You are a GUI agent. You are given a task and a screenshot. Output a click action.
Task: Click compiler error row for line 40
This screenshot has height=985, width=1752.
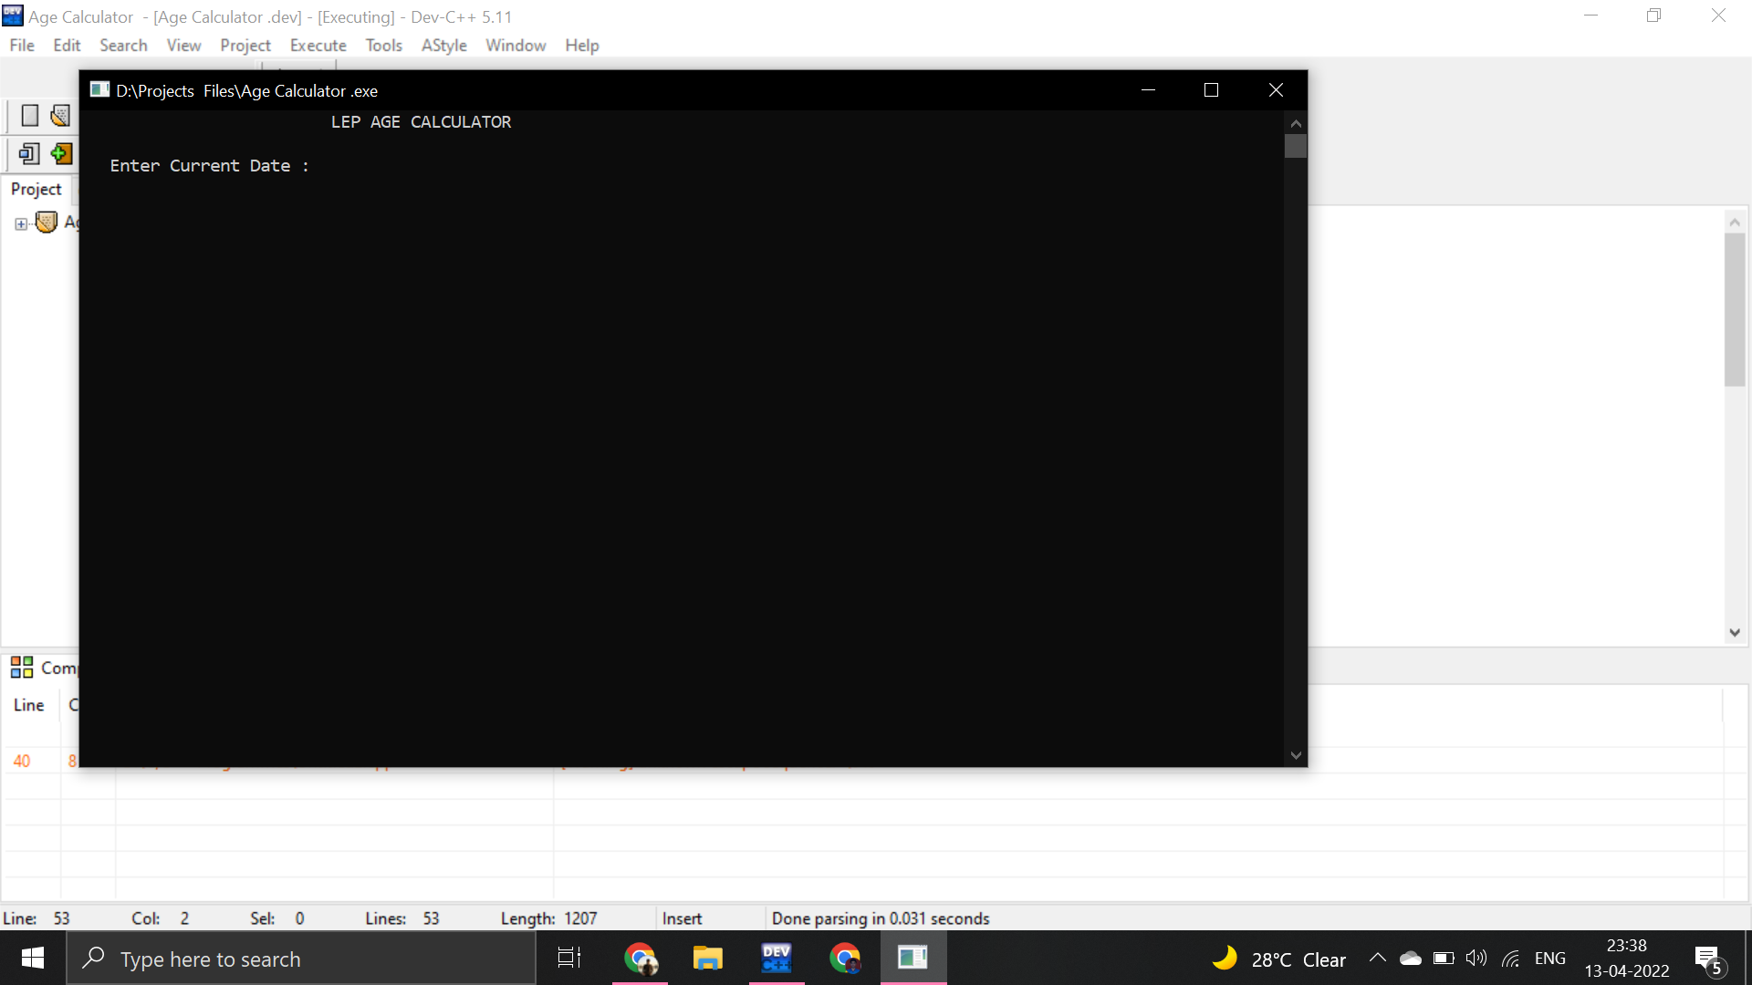(22, 761)
